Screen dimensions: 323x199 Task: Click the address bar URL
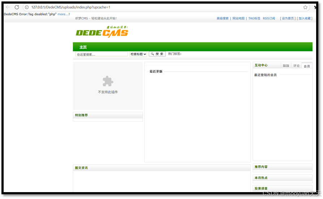(71, 7)
